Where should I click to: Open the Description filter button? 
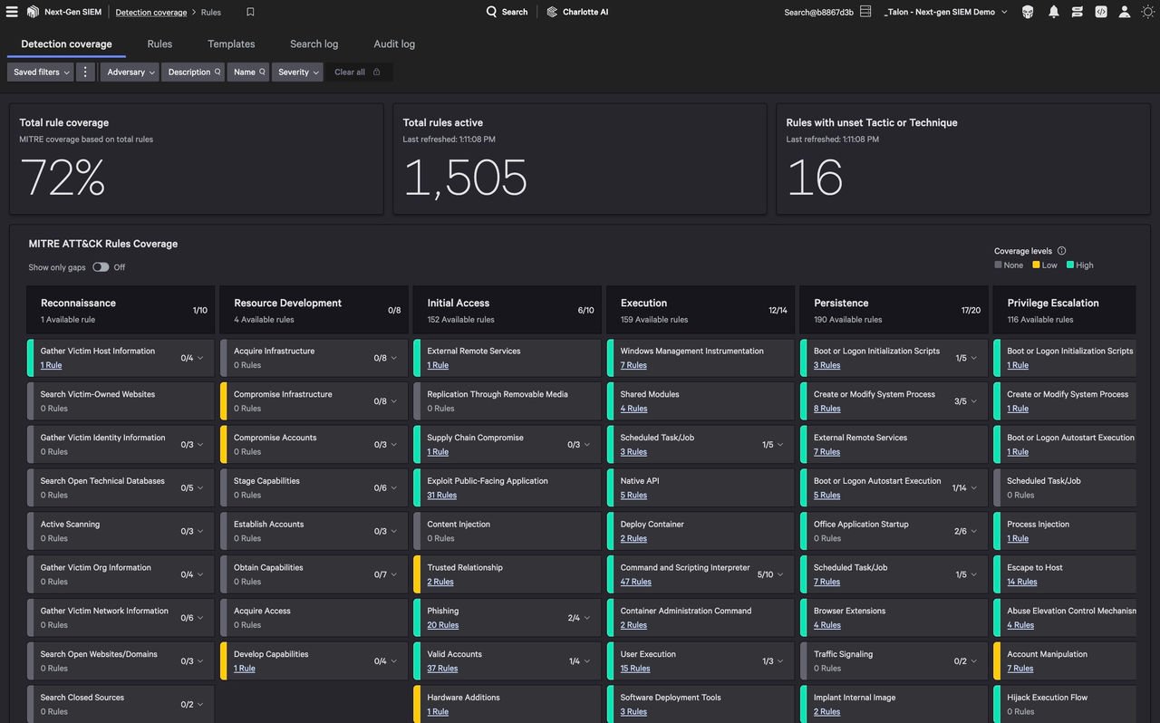pyautogui.click(x=193, y=72)
